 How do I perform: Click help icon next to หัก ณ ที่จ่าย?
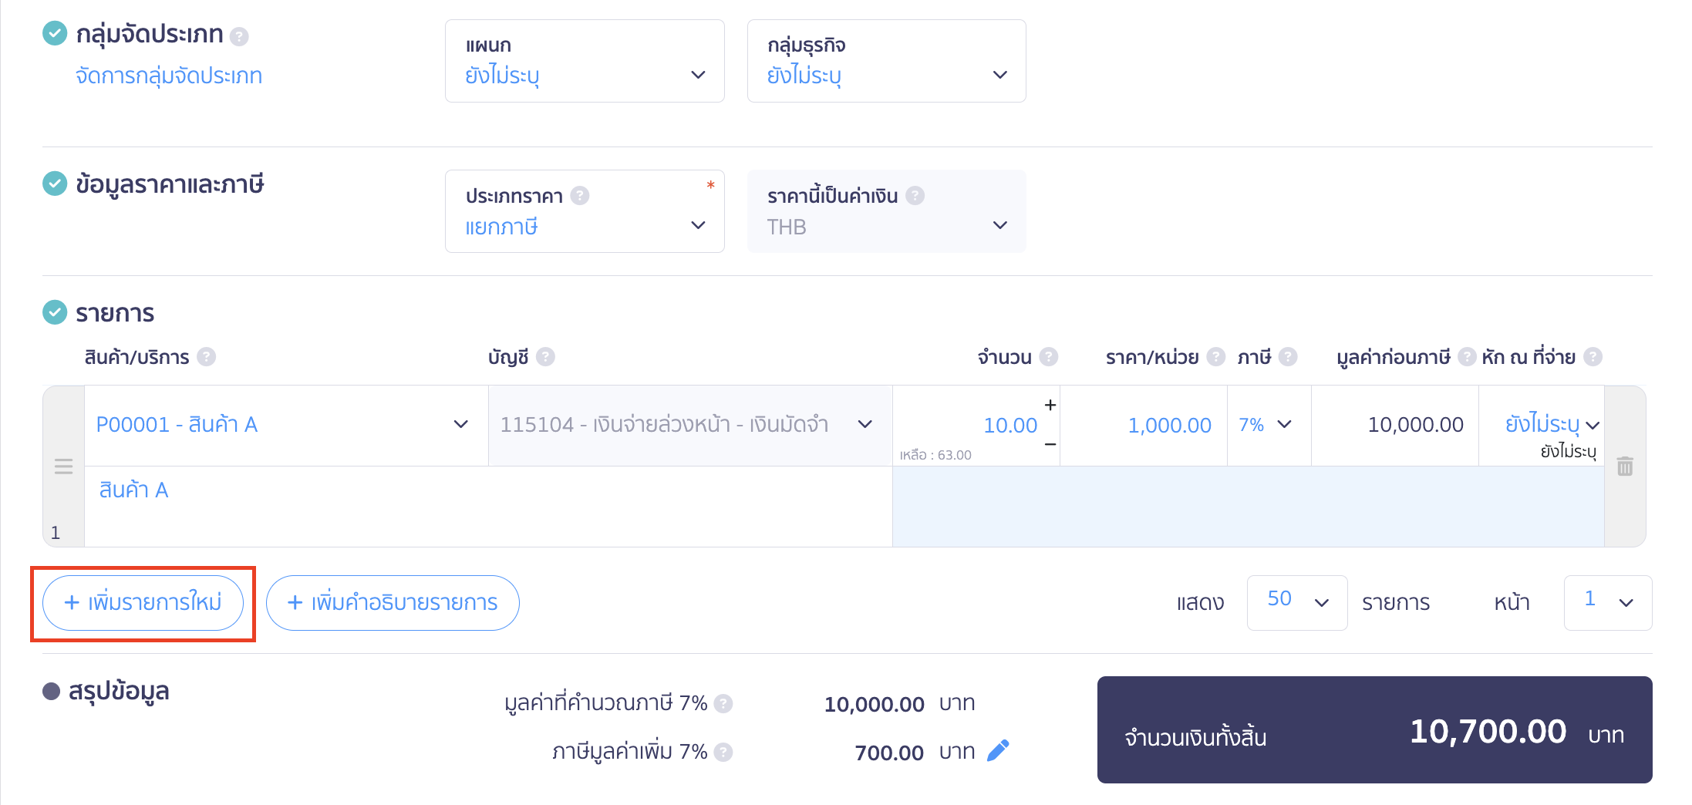tap(1593, 357)
